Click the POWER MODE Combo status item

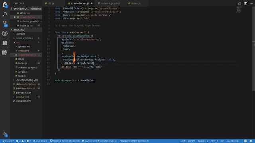[x=134, y=141]
